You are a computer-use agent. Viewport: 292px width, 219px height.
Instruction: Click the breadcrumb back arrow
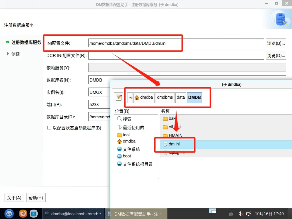(130, 98)
